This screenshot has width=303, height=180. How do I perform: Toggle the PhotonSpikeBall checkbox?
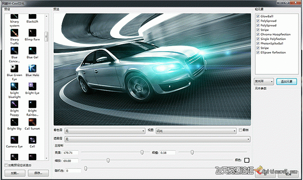pos(257,43)
